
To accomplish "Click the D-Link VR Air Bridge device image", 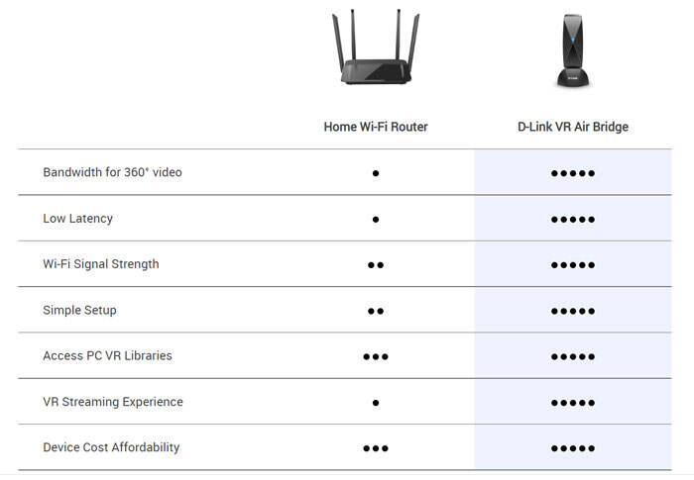I will pyautogui.click(x=572, y=51).
